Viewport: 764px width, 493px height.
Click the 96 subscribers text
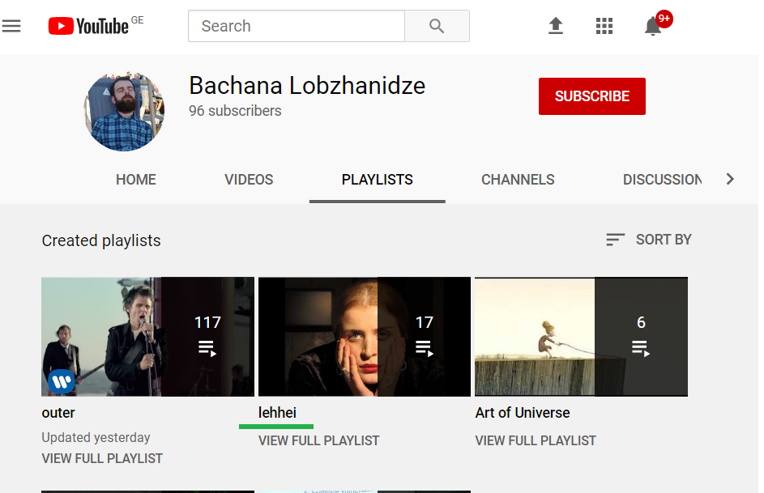[235, 111]
